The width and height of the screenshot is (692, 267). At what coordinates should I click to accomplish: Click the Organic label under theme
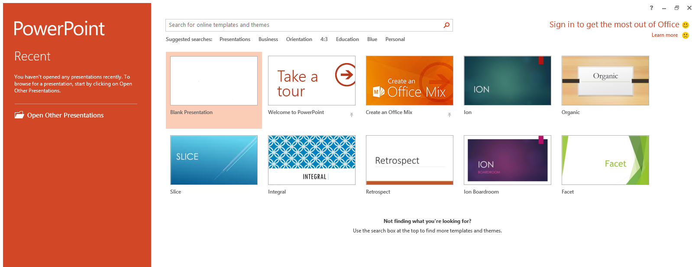(x=570, y=112)
